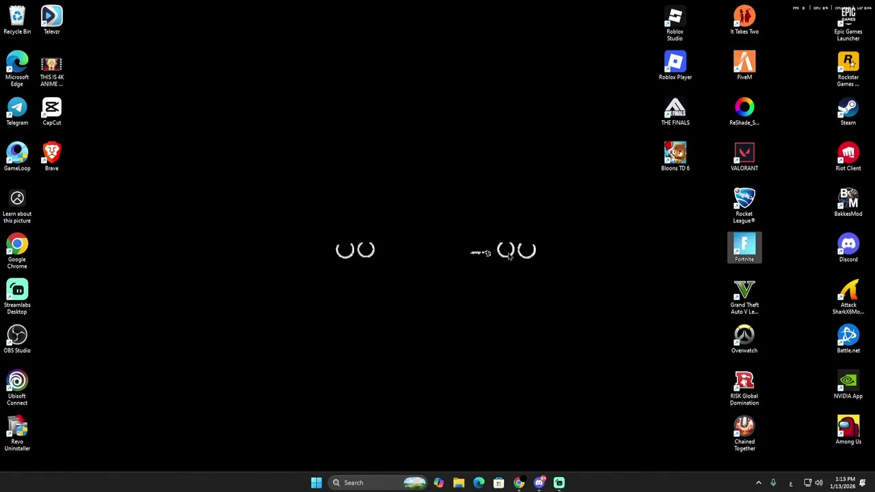Select the Battle.net desktop icon

click(x=848, y=339)
